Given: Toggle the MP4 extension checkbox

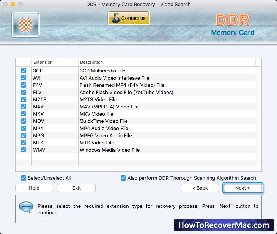Looking at the screenshot, I should pyautogui.click(x=24, y=128).
